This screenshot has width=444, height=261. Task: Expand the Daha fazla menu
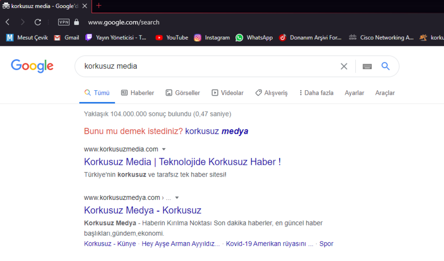[316, 93]
